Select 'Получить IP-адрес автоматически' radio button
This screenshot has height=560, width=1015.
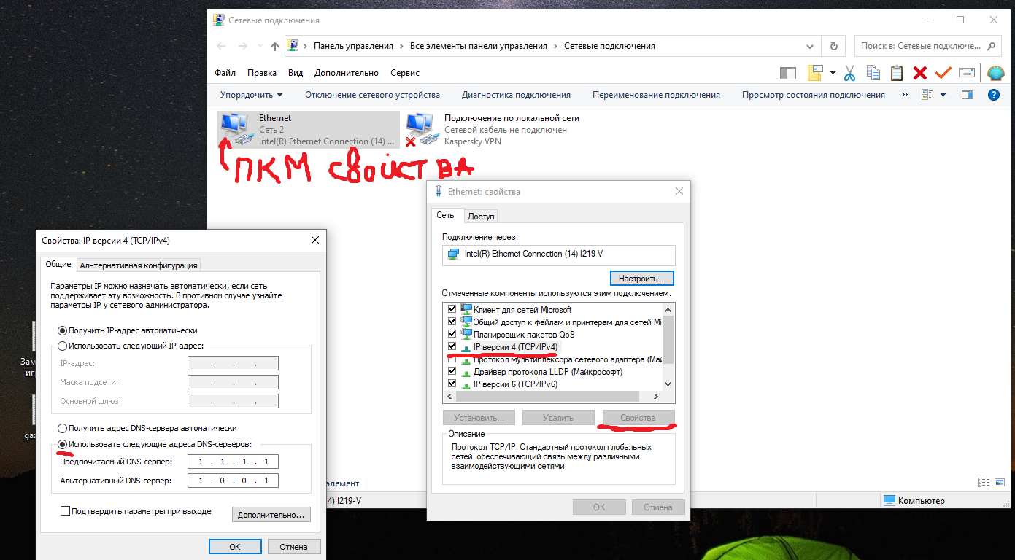[63, 330]
